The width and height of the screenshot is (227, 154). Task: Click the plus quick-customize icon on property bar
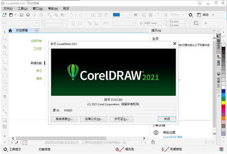coord(206,23)
